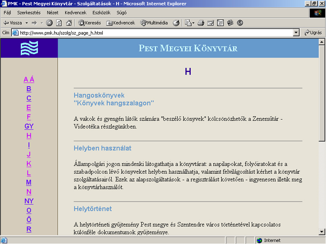Open the Kedvencek favorites toolbar button

point(120,23)
